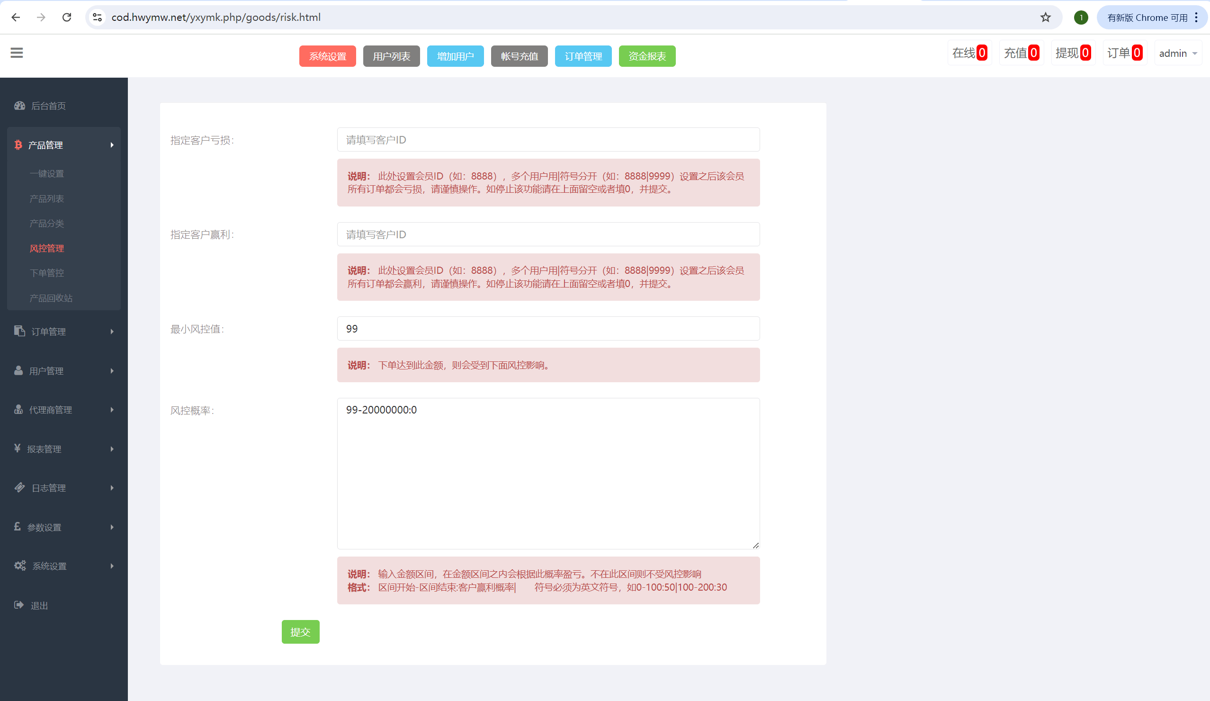
Task: Select 风控管理 submenu item
Action: coord(46,249)
